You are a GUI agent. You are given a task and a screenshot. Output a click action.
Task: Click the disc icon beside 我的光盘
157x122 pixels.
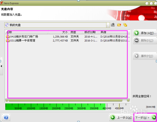point(7,25)
